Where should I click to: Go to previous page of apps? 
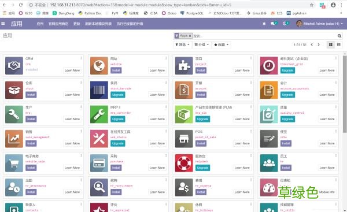[x=312, y=44]
